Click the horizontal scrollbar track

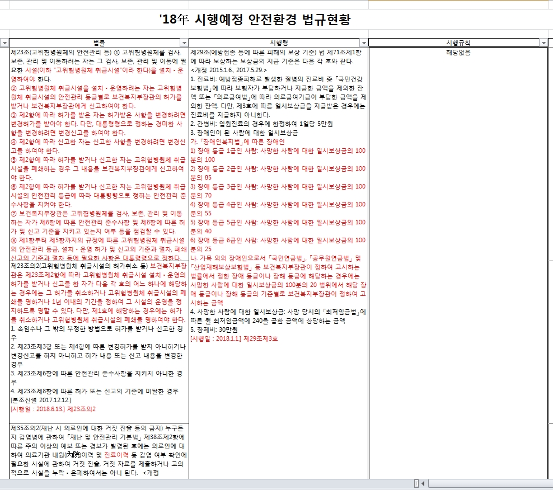[x=487, y=483]
